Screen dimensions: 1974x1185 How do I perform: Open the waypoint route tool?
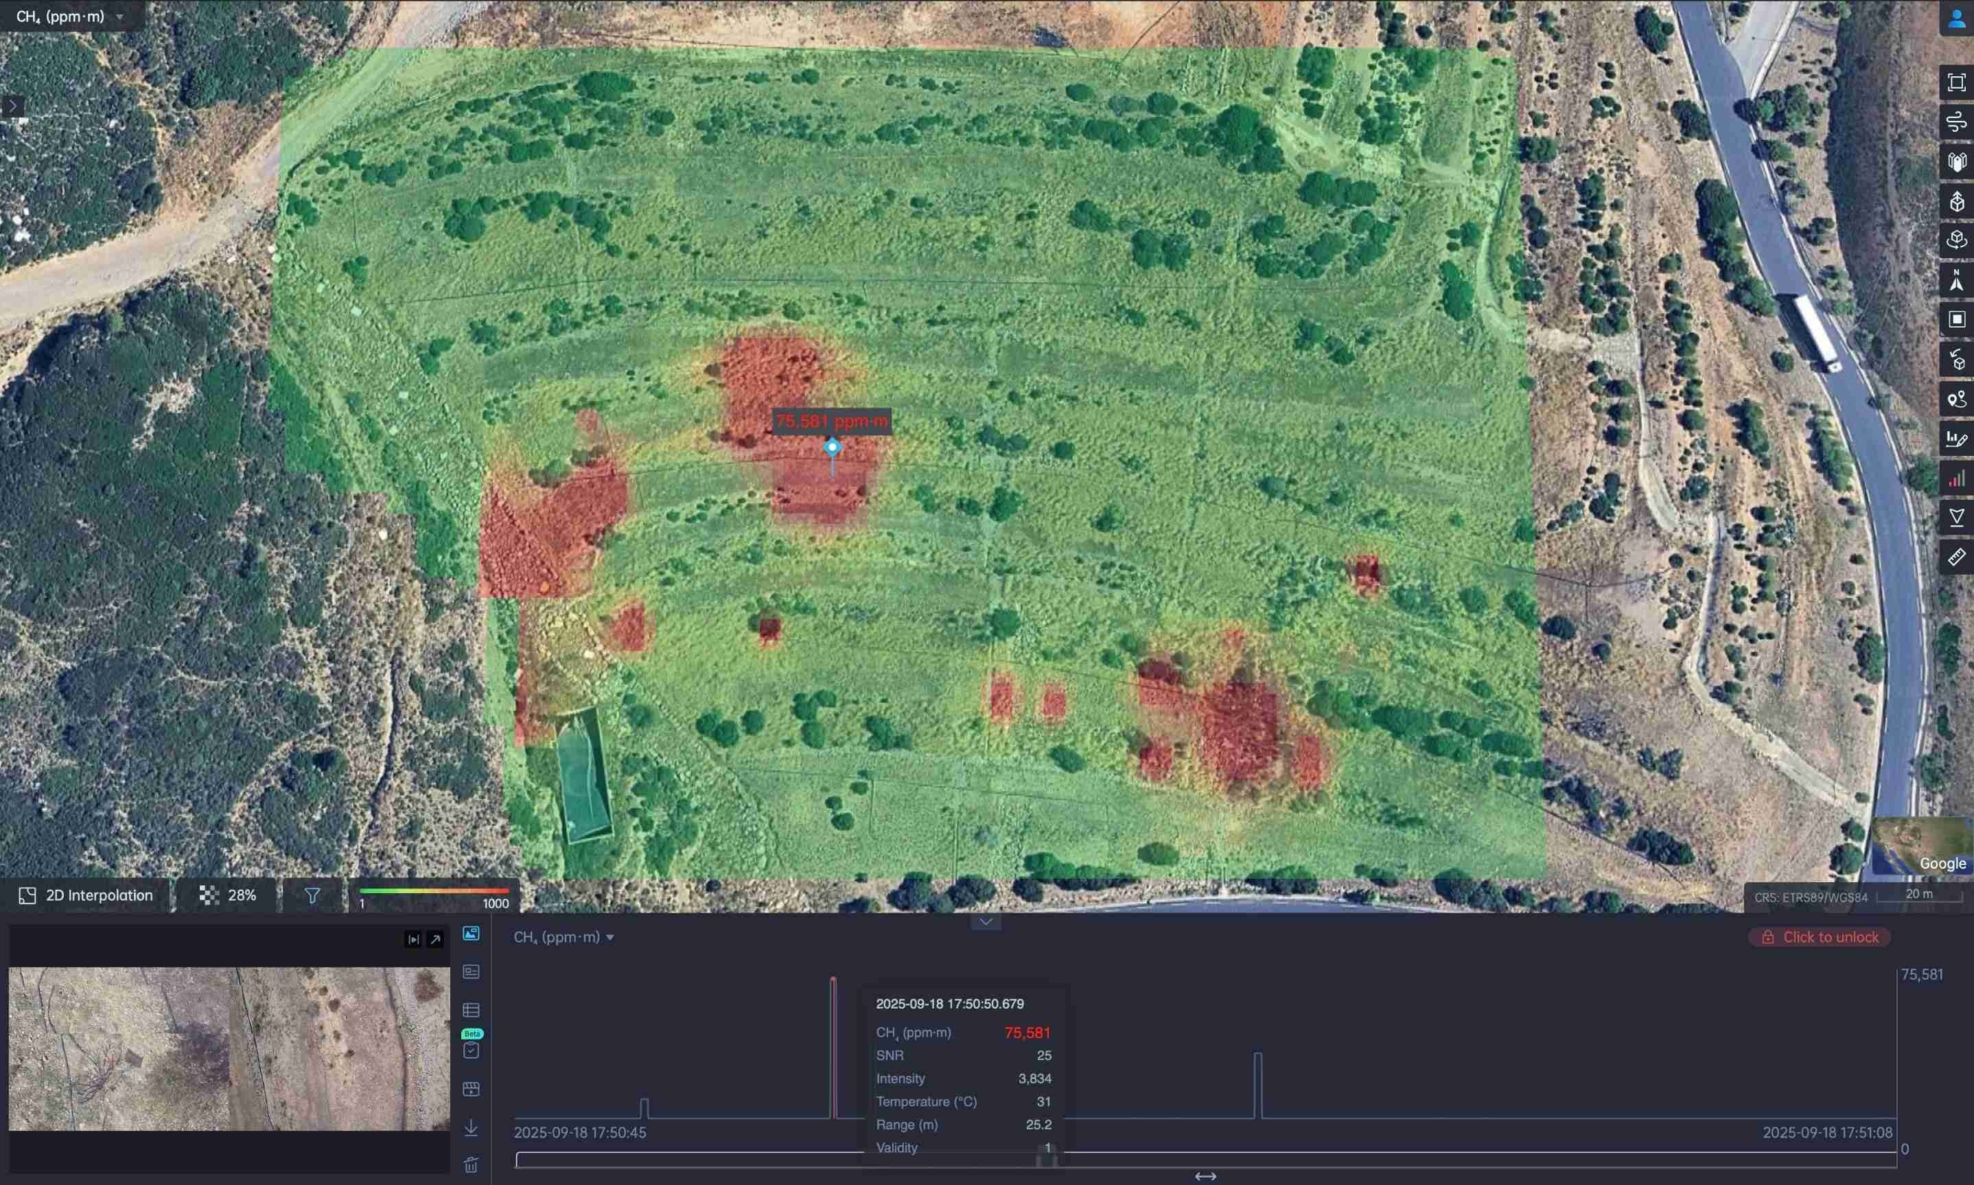click(1955, 398)
